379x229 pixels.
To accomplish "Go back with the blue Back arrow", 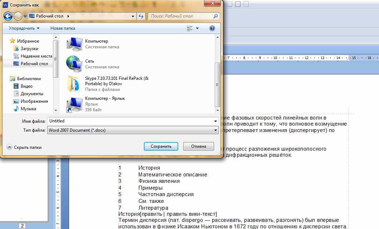I will coord(8,16).
